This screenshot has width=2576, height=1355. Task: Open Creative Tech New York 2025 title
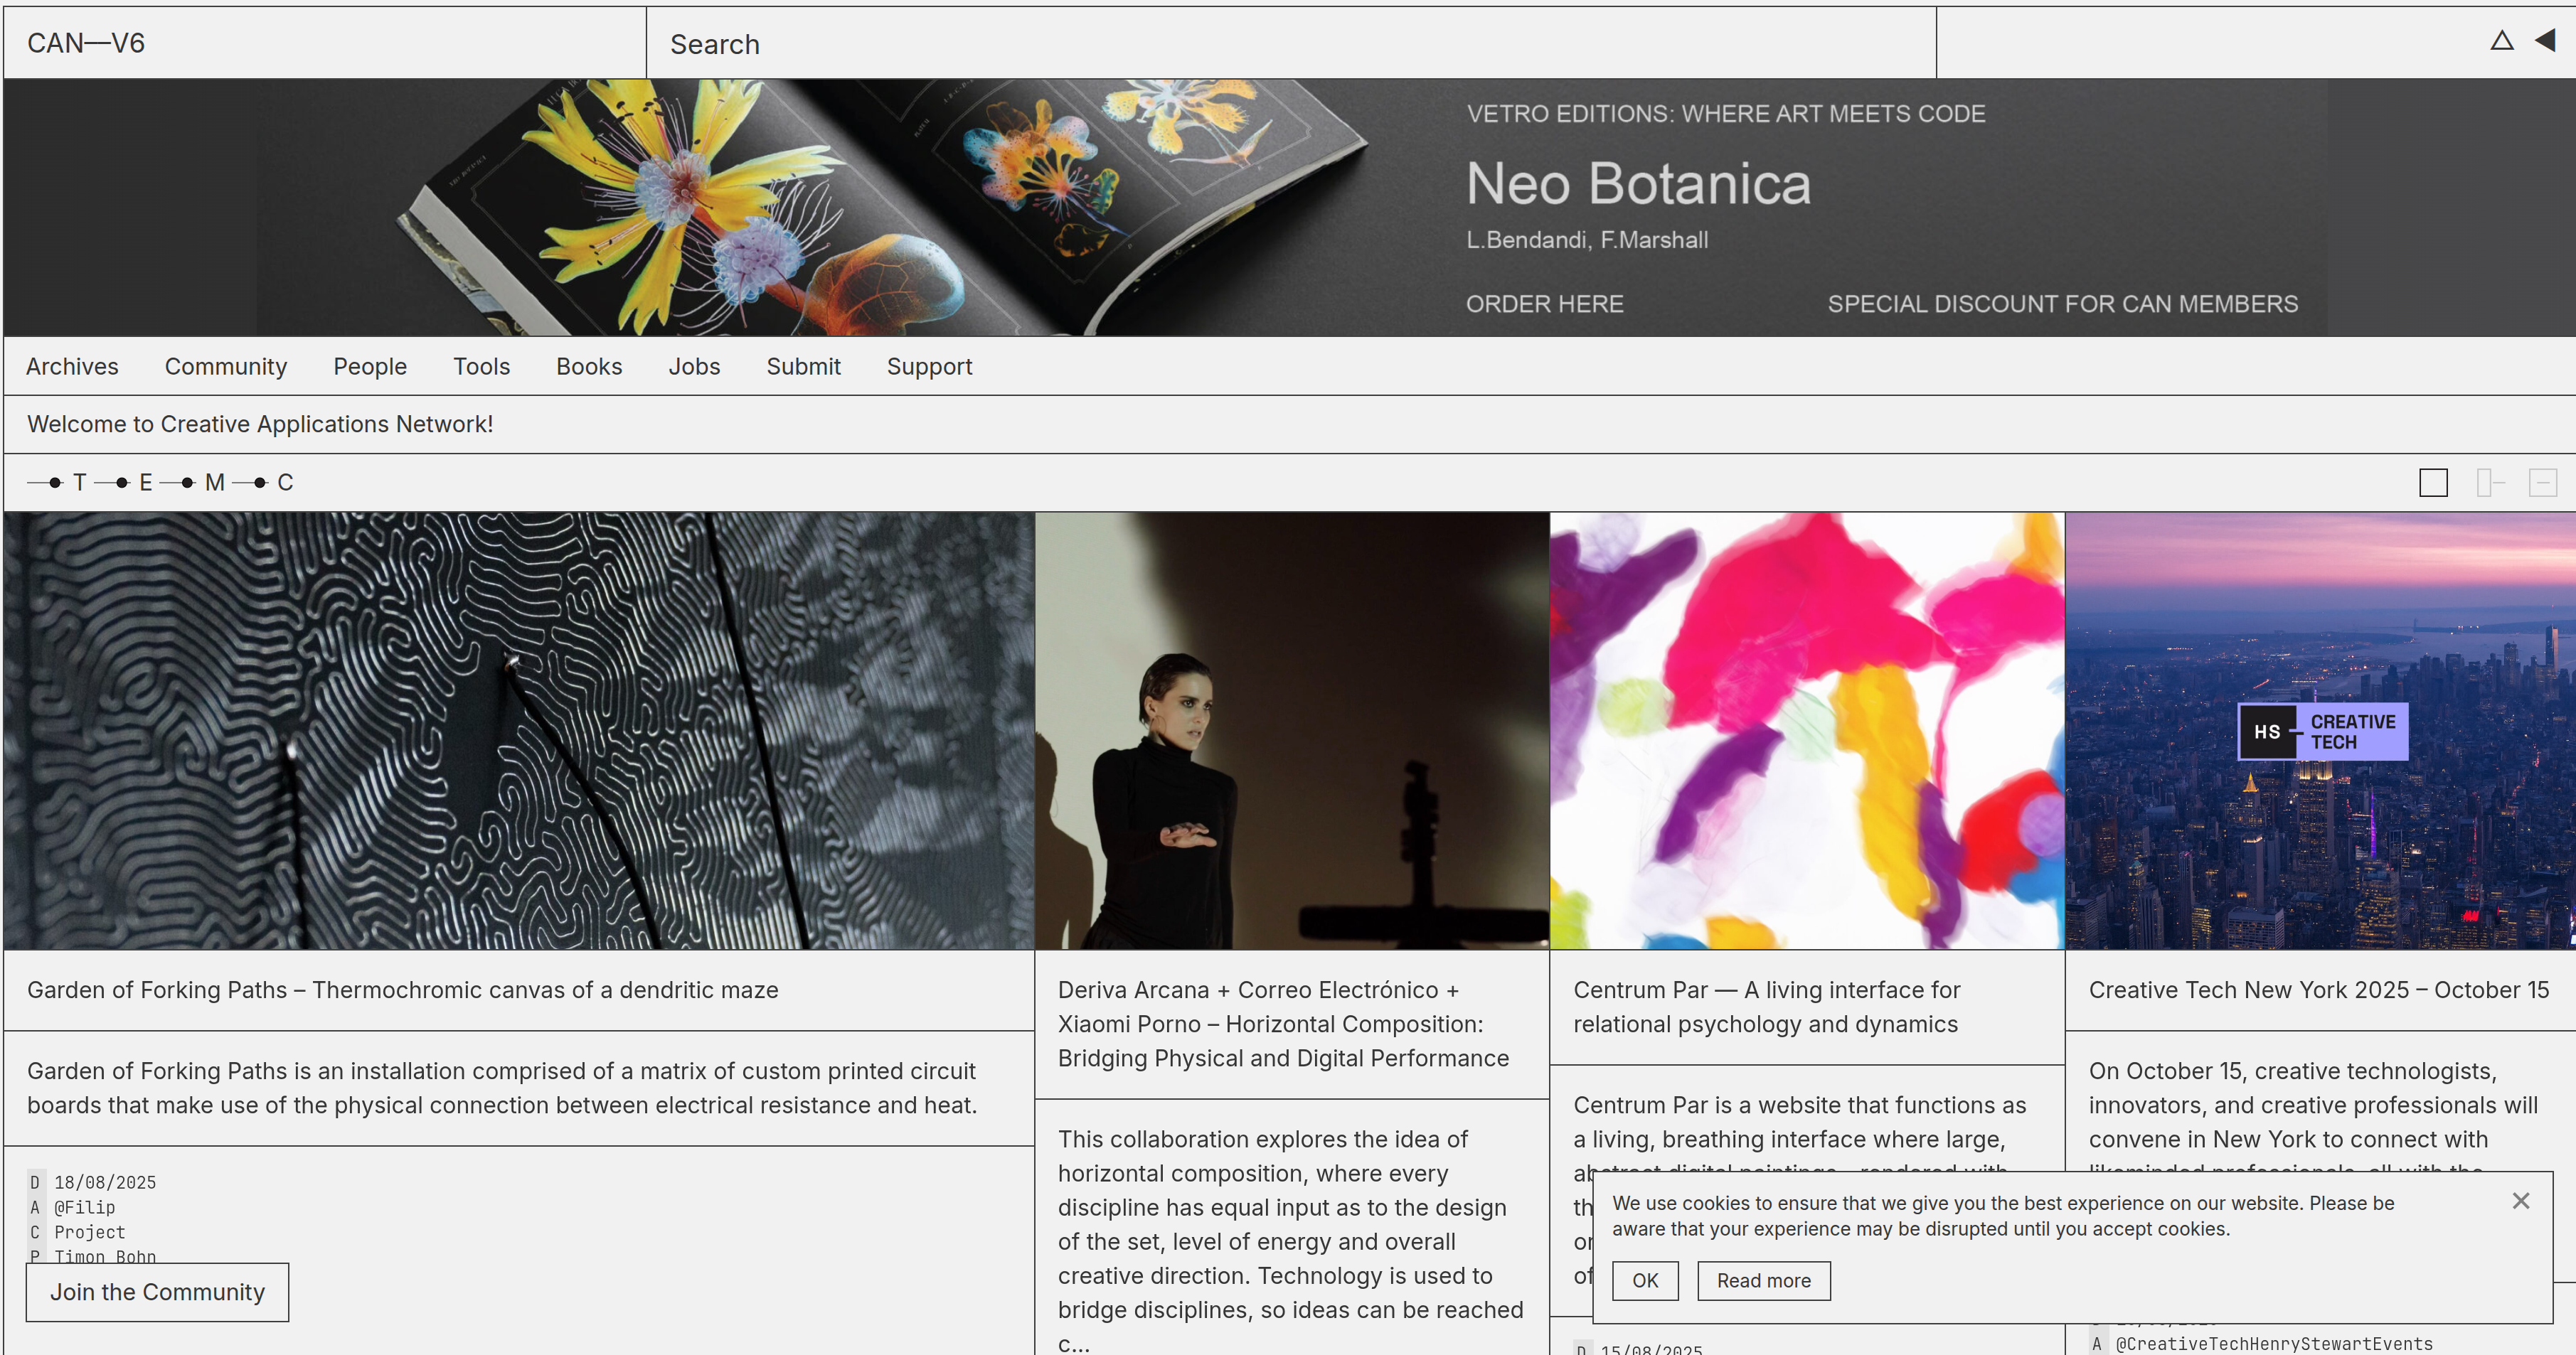pos(2318,990)
